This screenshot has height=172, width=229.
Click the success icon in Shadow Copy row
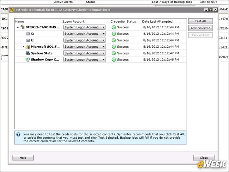point(114,59)
